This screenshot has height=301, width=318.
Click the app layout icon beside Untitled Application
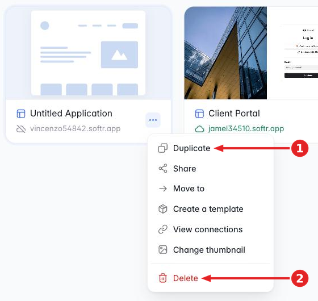(21, 114)
